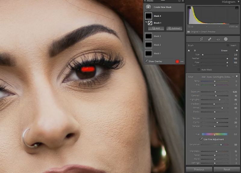Click the Saturation value 50

tap(236, 145)
